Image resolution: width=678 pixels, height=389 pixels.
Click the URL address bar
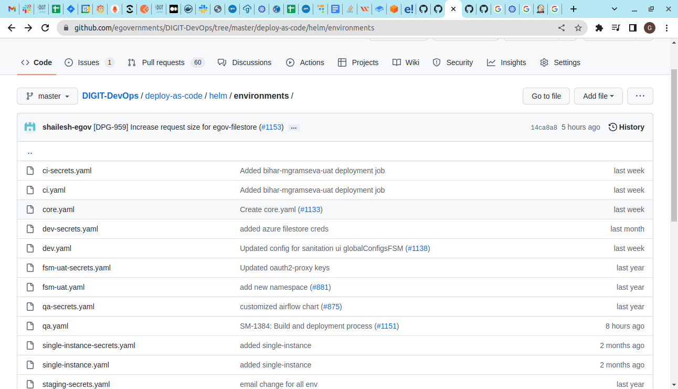pyautogui.click(x=310, y=28)
